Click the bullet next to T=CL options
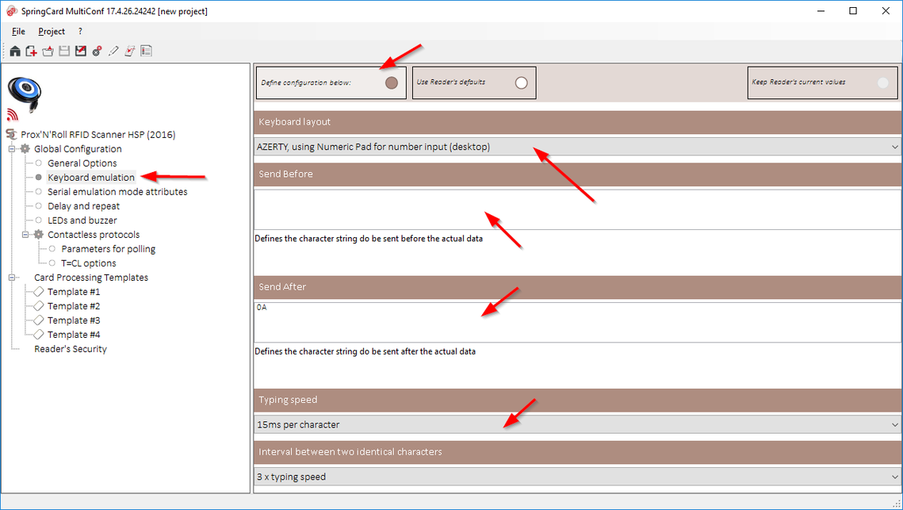Image resolution: width=903 pixels, height=510 pixels. 52,263
